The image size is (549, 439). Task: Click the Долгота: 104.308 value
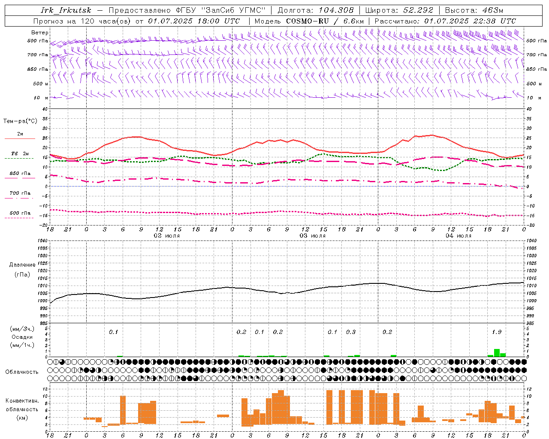tap(316, 10)
